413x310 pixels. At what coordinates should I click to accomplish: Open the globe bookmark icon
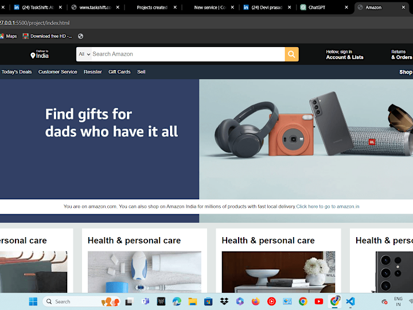coord(81,36)
